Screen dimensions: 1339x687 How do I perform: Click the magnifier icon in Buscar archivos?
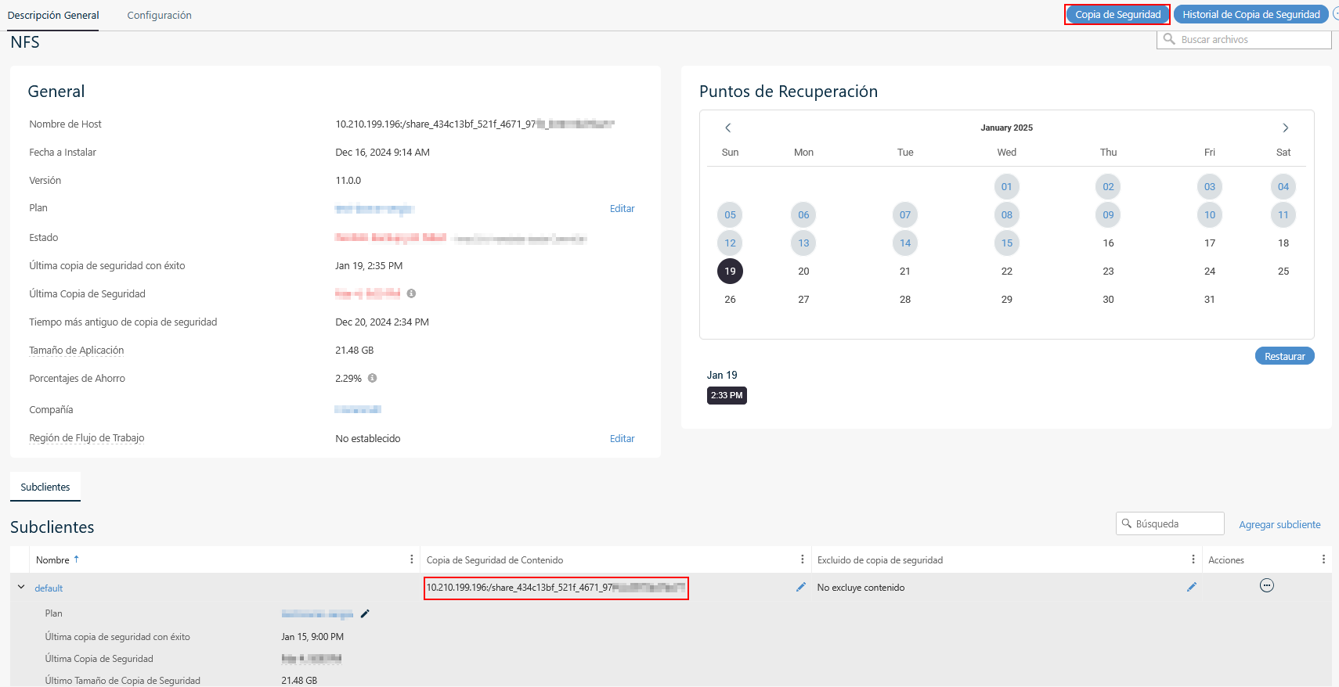click(1169, 39)
